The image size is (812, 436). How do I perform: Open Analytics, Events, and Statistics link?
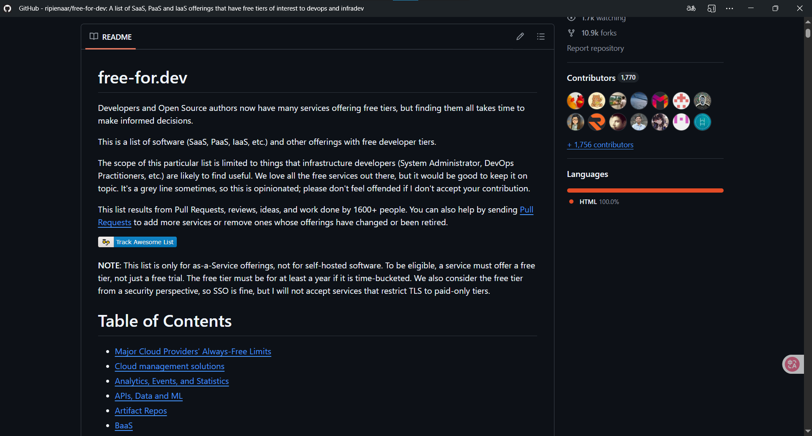tap(172, 381)
